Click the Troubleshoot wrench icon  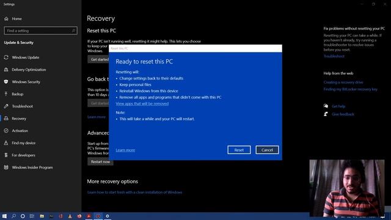click(6, 106)
